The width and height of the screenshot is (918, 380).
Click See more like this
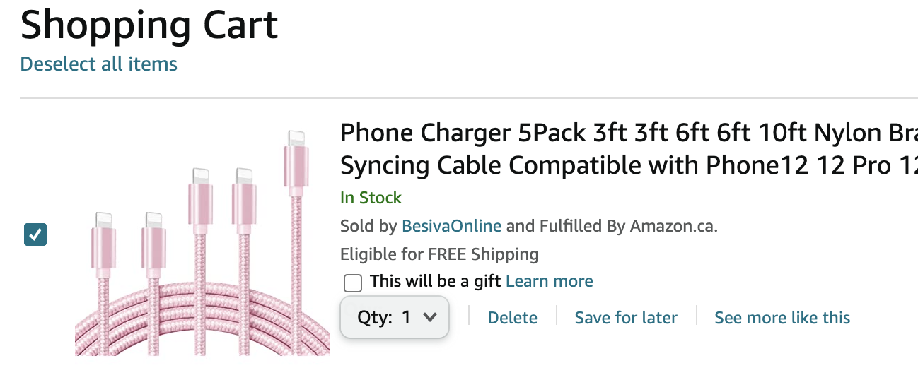[x=782, y=318]
